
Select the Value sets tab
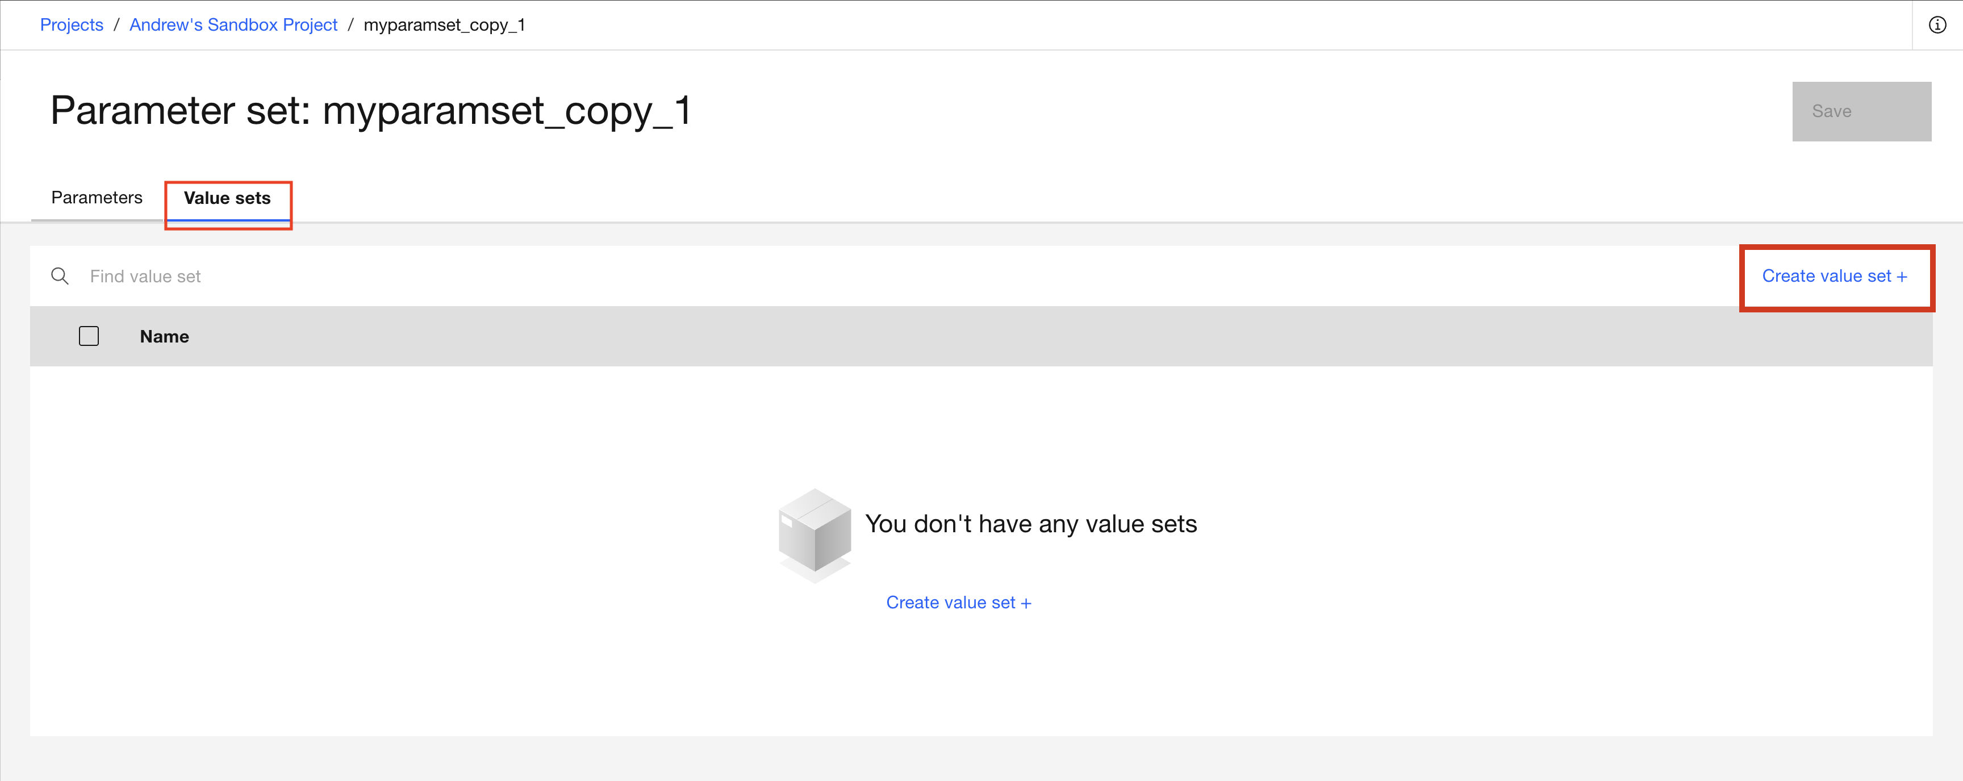(x=227, y=199)
